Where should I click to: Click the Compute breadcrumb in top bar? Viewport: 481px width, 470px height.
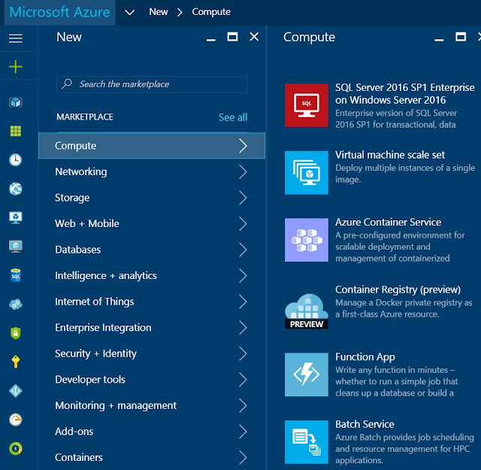coord(211,12)
